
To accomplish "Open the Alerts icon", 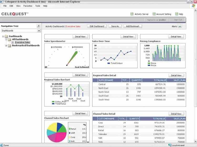I will 180,27.
